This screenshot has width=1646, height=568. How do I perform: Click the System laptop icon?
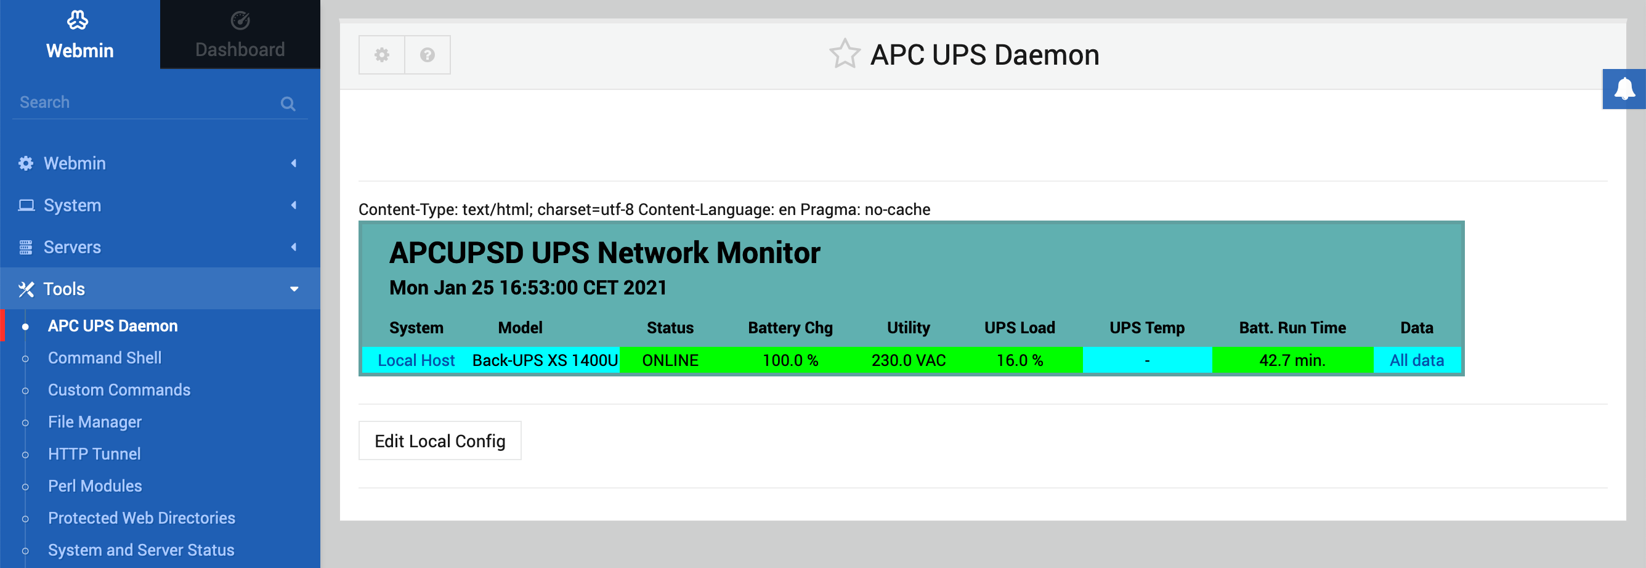(x=25, y=205)
